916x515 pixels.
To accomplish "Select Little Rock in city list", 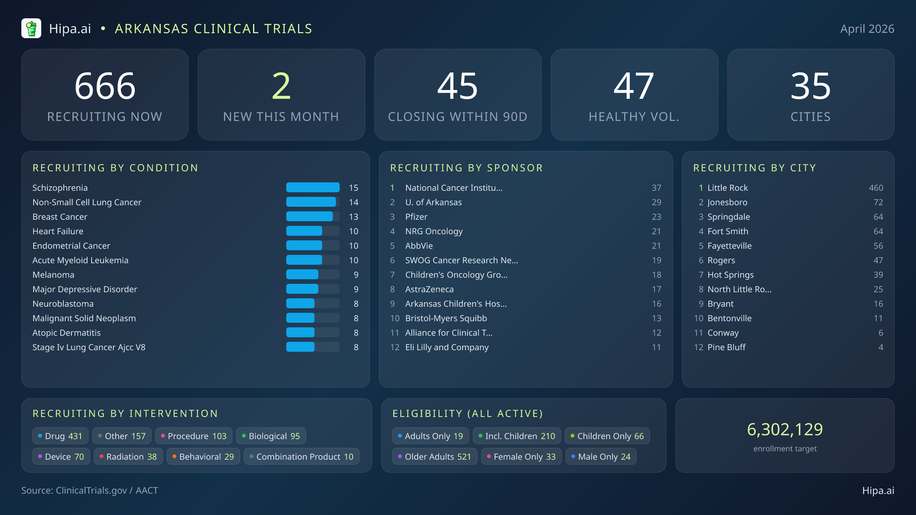I will click(x=788, y=188).
